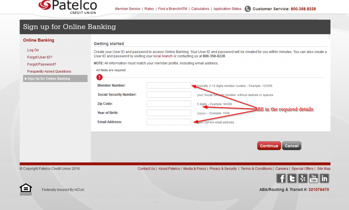Open the YouTube social icon
This screenshot has height=210, width=349.
pos(314,178)
